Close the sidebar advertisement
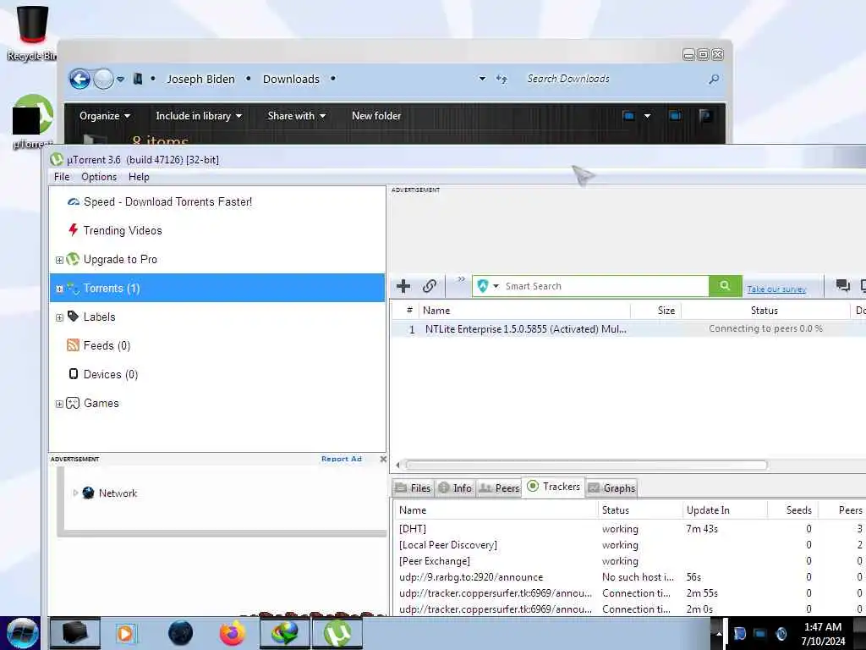Image resolution: width=866 pixels, height=650 pixels. (383, 459)
